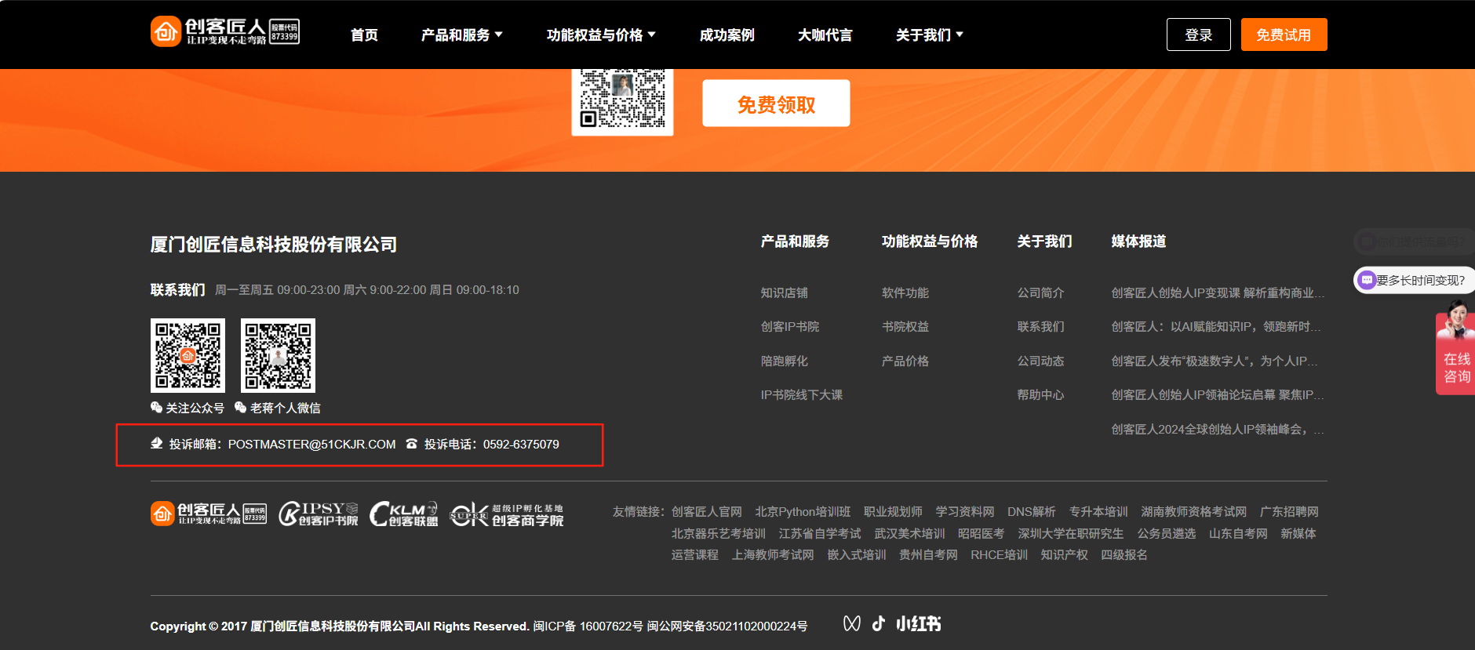Click the 登录 button
Screen dimensions: 1475x650
coord(1198,34)
